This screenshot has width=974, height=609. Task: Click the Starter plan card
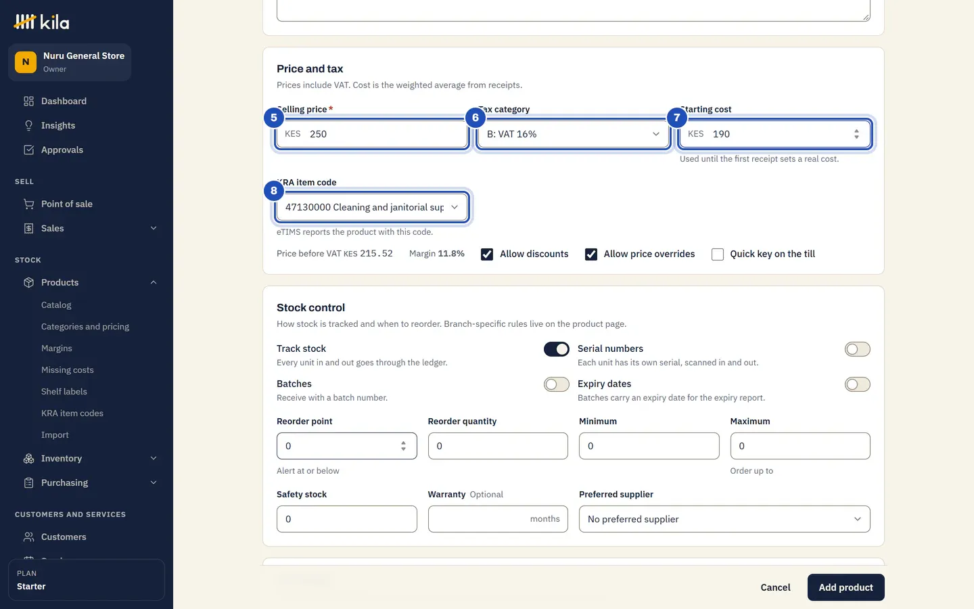coord(87,580)
